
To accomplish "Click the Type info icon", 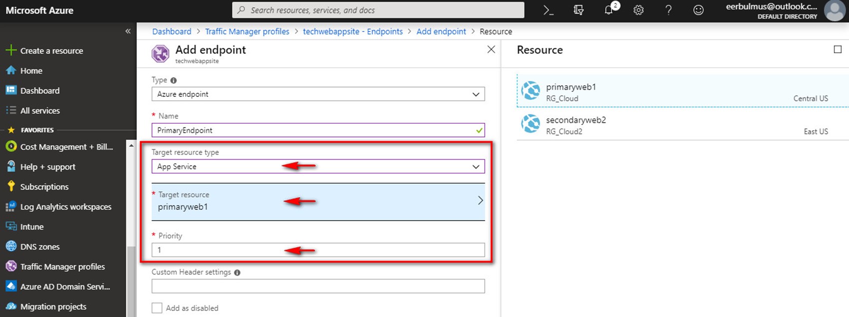I will [x=173, y=80].
